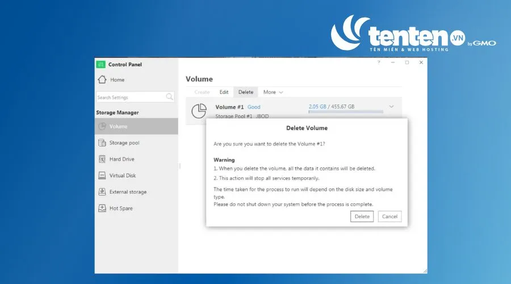Select Edit in the volume toolbar
Screen dimensions: 511x284
pos(224,92)
